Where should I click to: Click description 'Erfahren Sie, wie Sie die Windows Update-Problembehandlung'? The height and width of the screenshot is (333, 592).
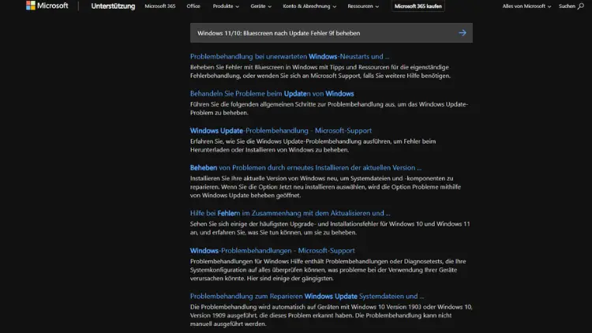click(x=313, y=145)
